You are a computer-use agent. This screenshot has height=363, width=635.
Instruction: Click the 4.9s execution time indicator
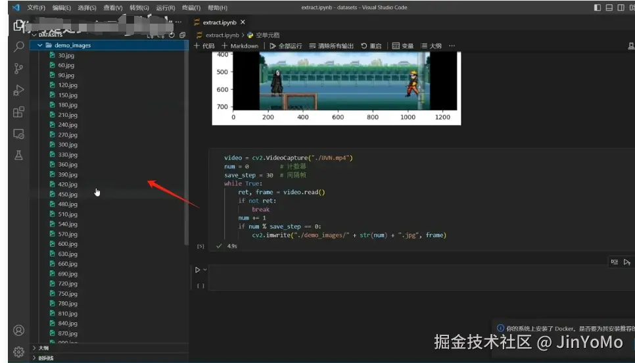[232, 246]
